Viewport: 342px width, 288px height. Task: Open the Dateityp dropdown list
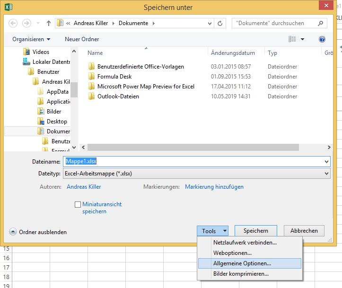click(x=196, y=174)
